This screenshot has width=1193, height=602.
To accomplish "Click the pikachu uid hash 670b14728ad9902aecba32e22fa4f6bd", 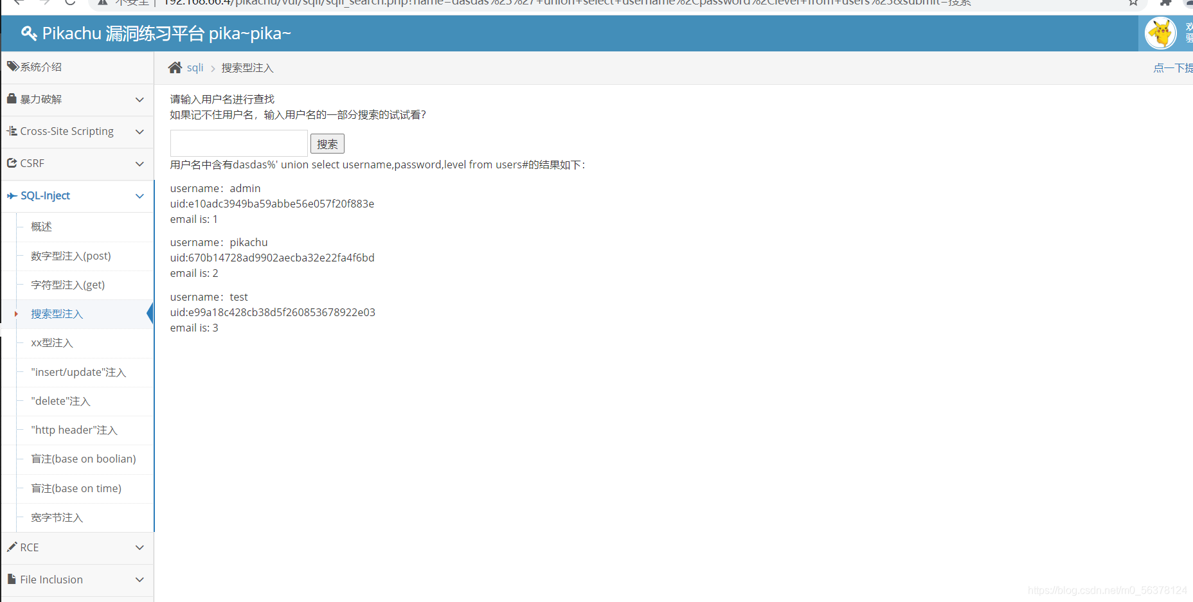I will pyautogui.click(x=281, y=258).
